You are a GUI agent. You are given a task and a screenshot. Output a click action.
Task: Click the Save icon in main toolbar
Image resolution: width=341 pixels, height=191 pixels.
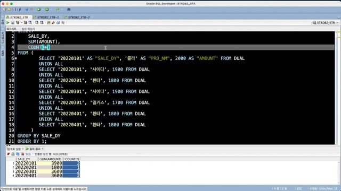point(14,10)
